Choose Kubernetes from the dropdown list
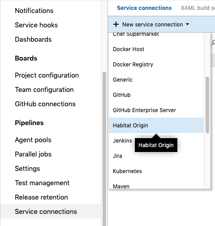The image size is (215, 226). coord(156,171)
